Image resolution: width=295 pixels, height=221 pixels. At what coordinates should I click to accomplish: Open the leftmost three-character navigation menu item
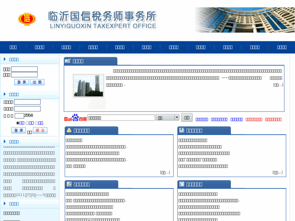click(x=13, y=47)
